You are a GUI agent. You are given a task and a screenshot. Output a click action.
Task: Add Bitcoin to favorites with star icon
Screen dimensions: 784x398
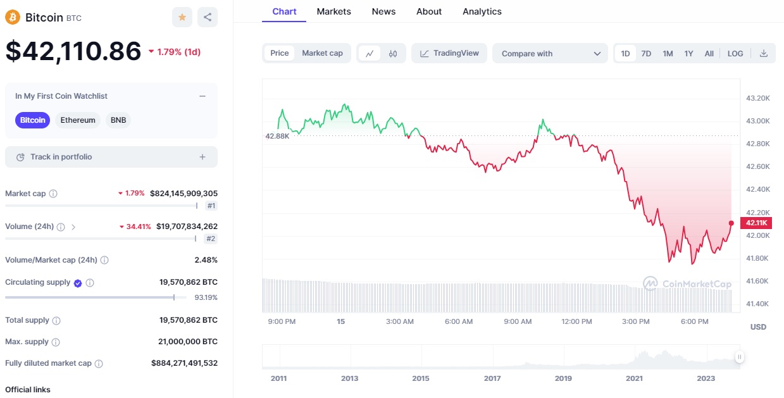(182, 17)
